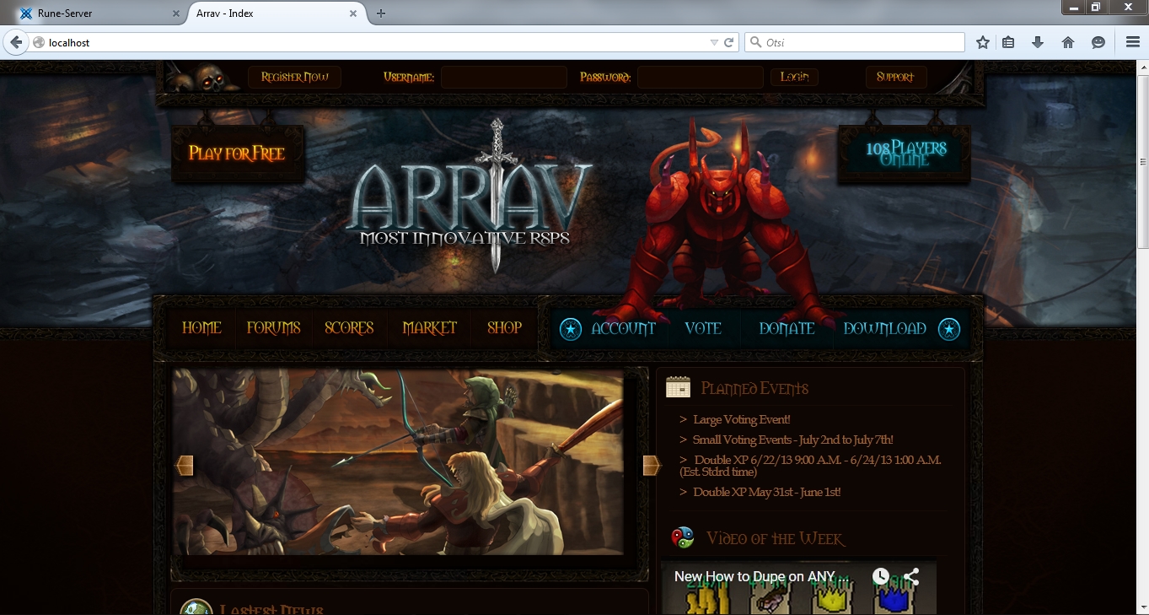Click the video Watch Later clock icon
Image resolution: width=1149 pixels, height=615 pixels.
click(x=881, y=577)
